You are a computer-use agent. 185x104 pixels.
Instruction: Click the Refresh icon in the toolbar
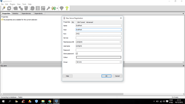click(x=9, y=8)
